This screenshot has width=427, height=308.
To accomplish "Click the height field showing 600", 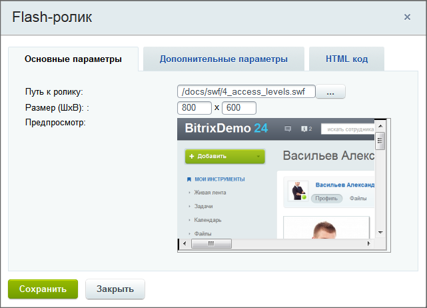I will click(x=239, y=107).
